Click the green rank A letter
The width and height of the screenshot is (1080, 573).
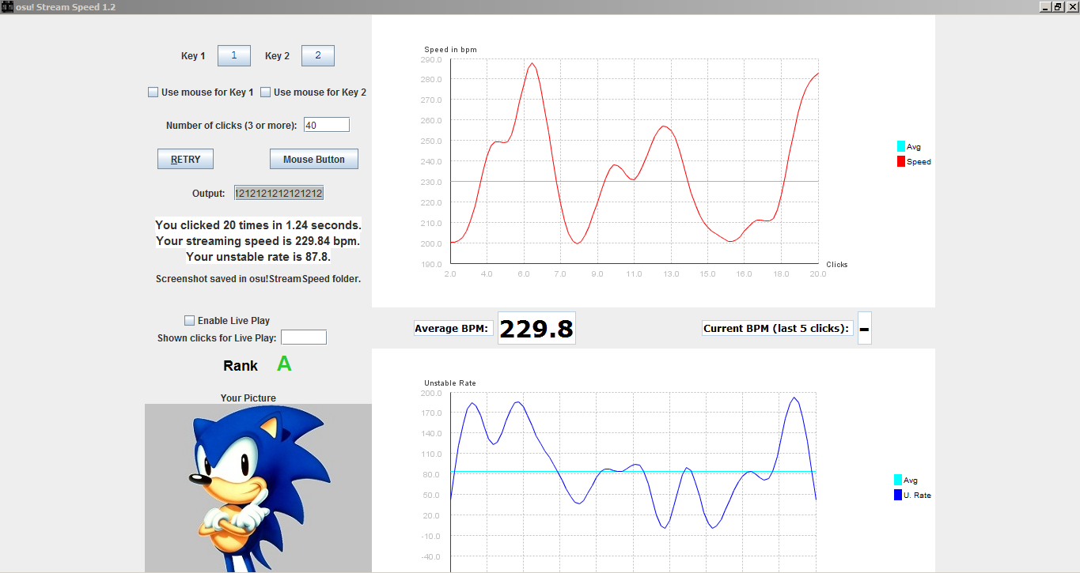[x=284, y=364]
